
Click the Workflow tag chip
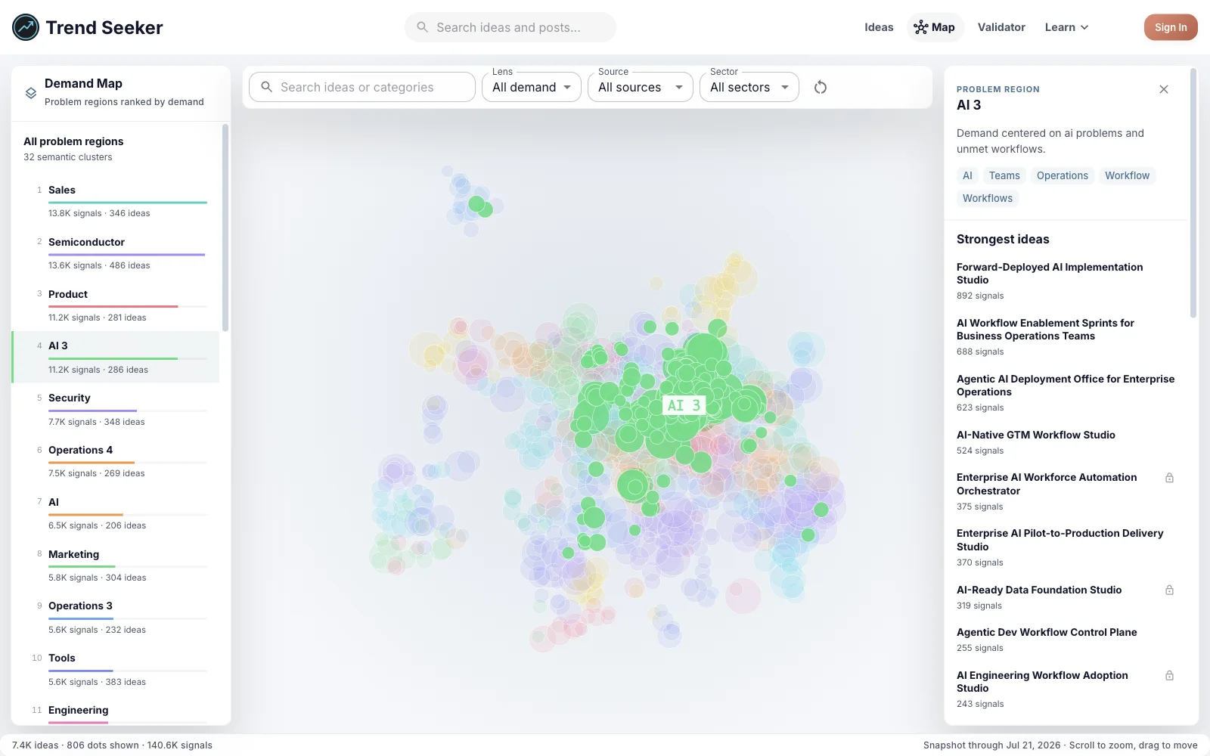1127,175
